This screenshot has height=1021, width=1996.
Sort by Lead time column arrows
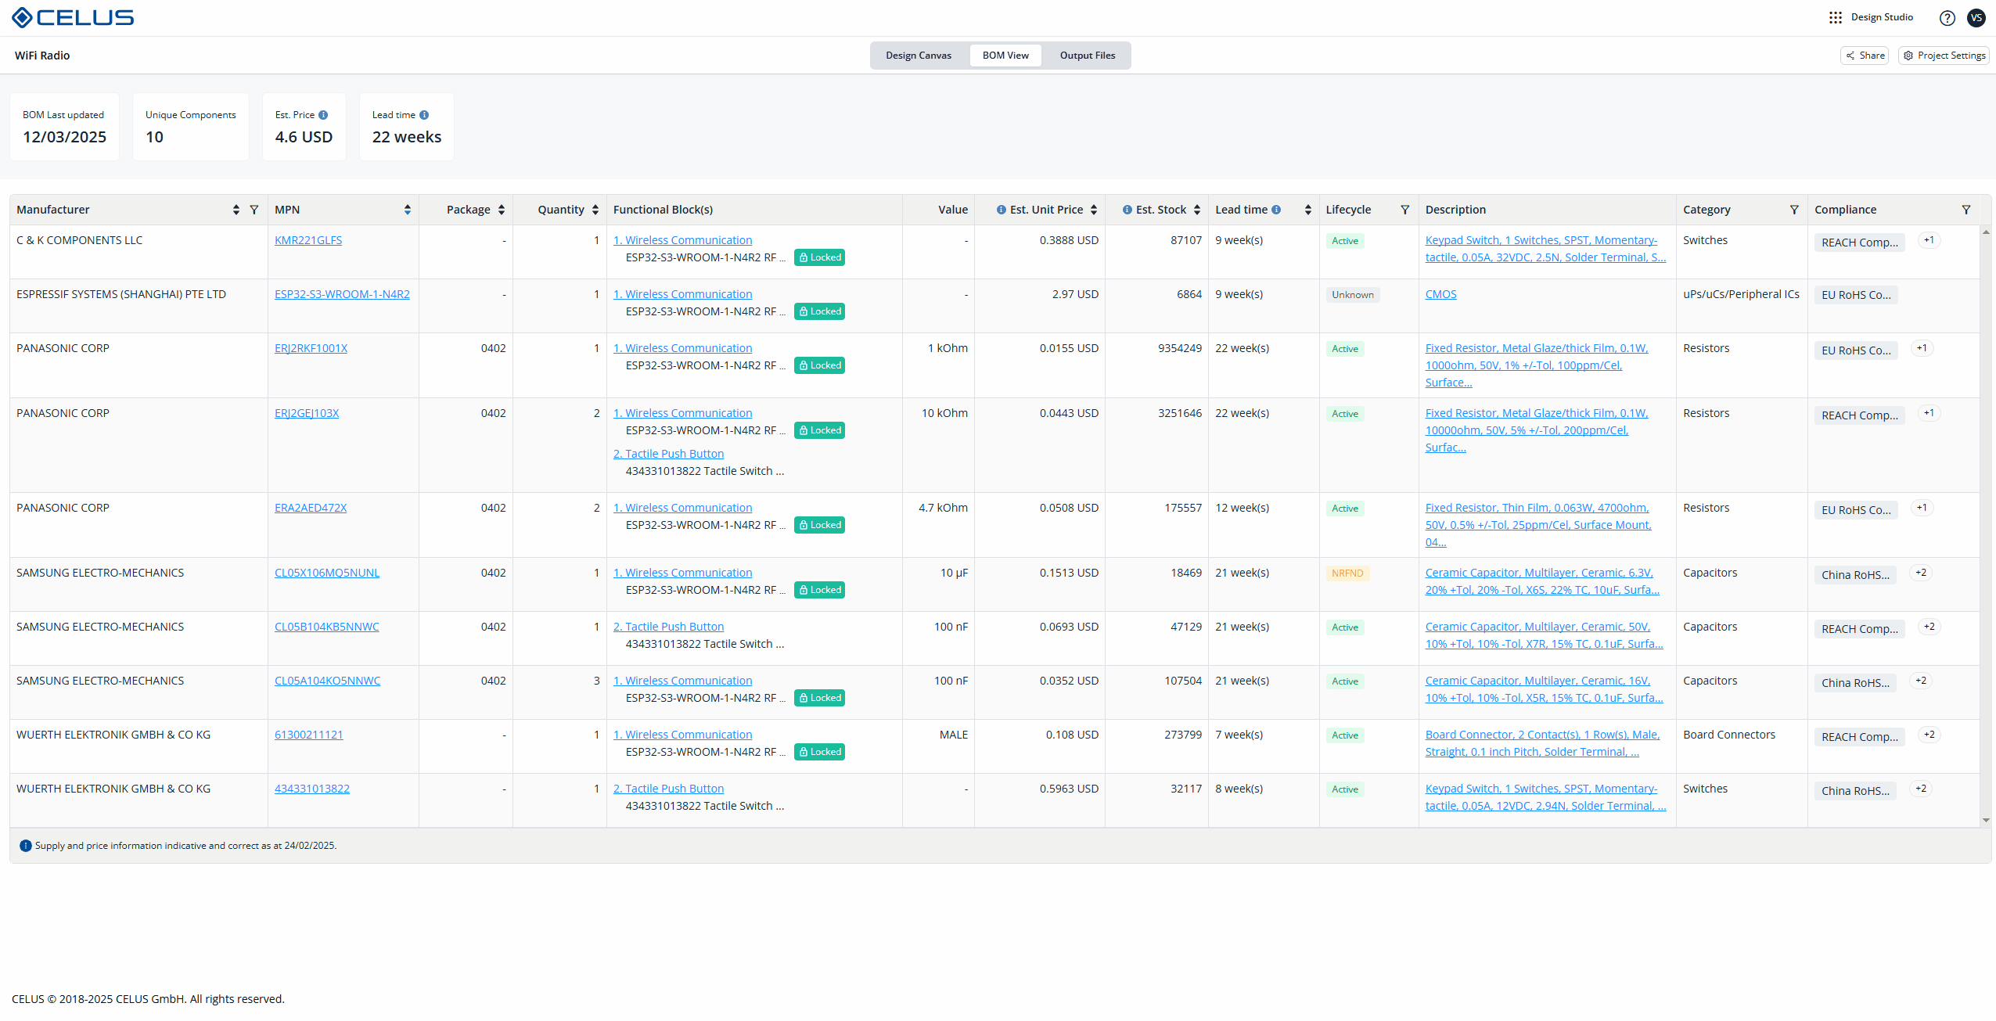(1308, 210)
